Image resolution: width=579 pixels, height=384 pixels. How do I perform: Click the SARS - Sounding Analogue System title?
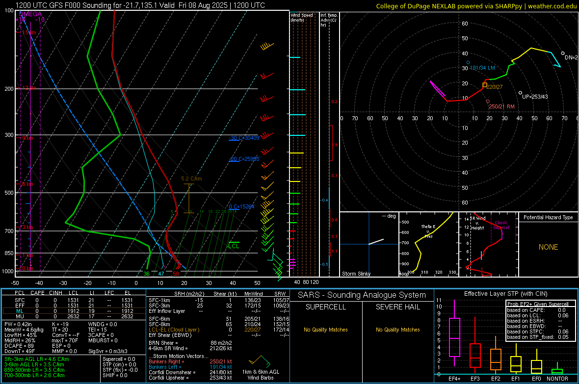pos(362,295)
